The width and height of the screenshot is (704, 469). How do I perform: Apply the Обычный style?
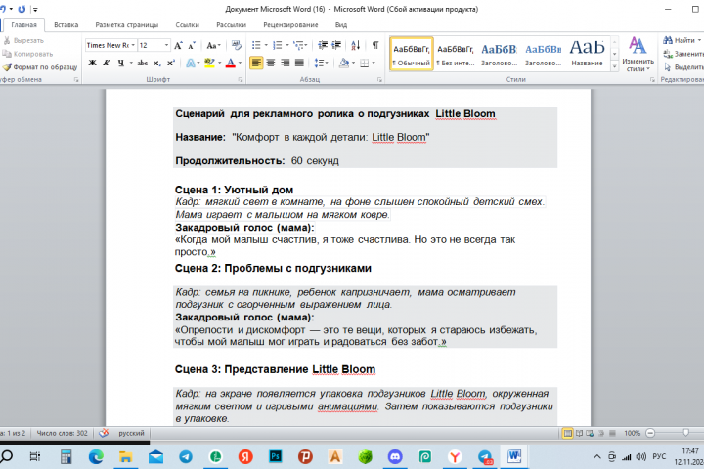pyautogui.click(x=412, y=54)
